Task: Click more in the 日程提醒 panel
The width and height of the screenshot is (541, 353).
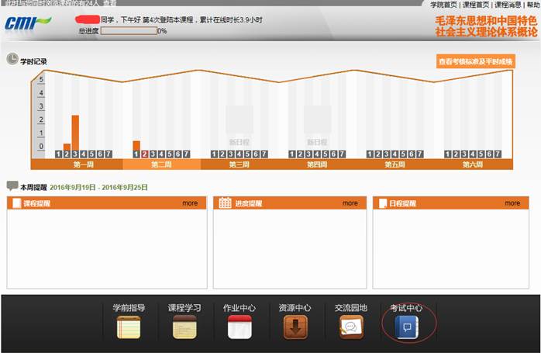Action: [512, 203]
